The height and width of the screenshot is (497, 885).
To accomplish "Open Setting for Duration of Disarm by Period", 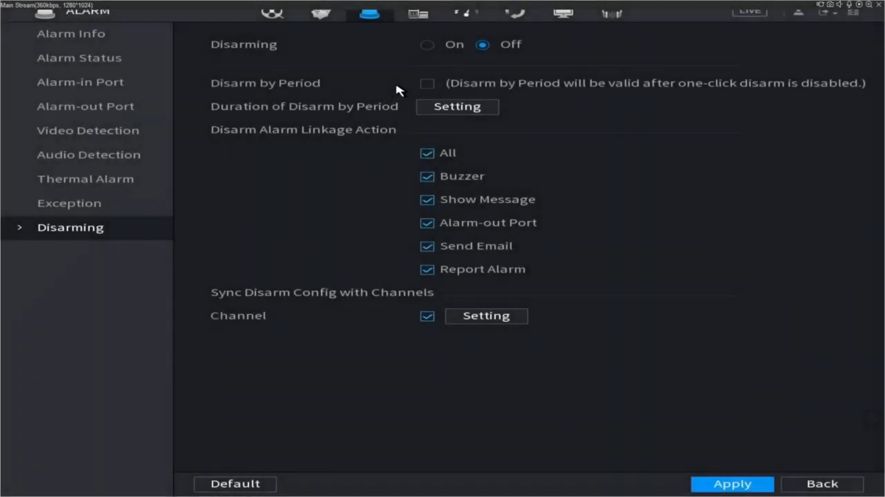I will pos(457,107).
